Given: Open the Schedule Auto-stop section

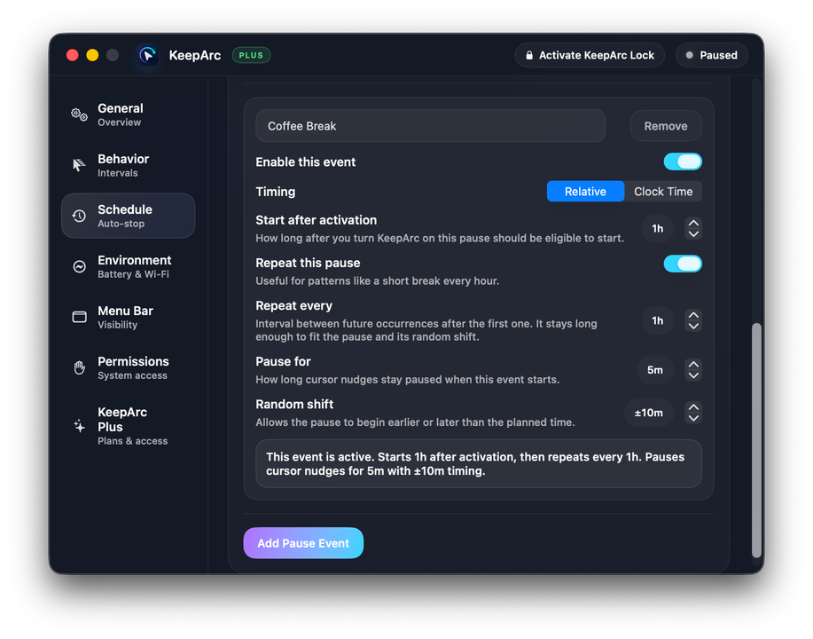Looking at the screenshot, I should (x=128, y=216).
